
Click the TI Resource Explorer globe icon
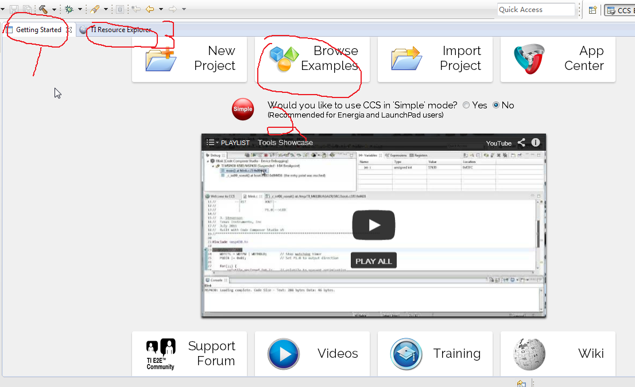[x=83, y=29]
